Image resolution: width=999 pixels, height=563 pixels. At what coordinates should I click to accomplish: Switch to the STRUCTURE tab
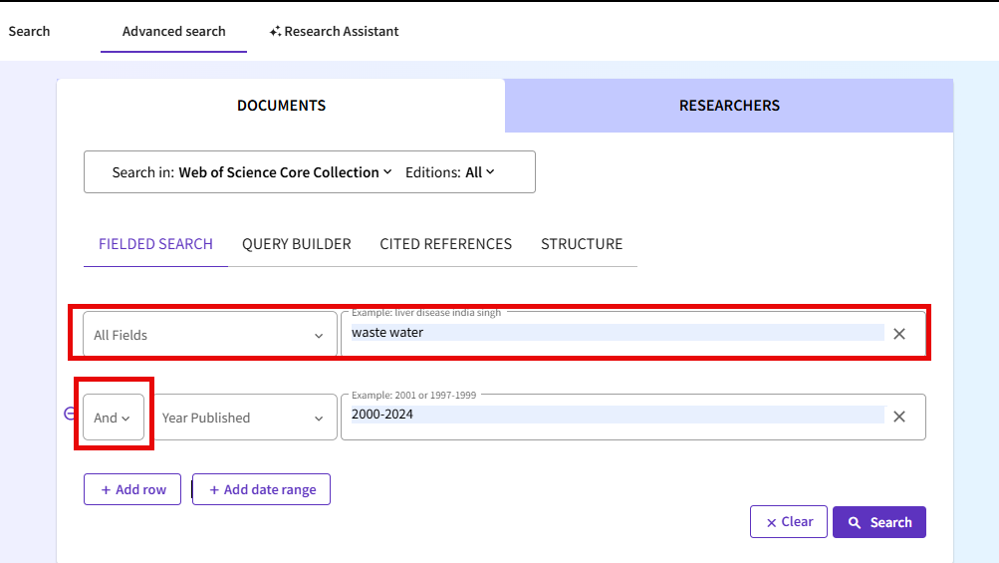coord(581,244)
